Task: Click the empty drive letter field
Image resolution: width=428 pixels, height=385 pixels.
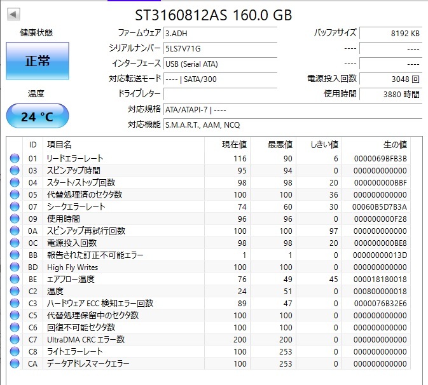Action: [x=220, y=94]
